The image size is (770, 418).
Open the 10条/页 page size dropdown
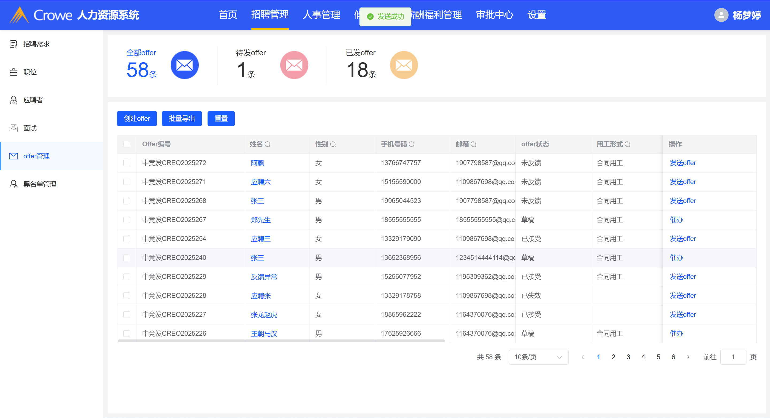pos(538,357)
